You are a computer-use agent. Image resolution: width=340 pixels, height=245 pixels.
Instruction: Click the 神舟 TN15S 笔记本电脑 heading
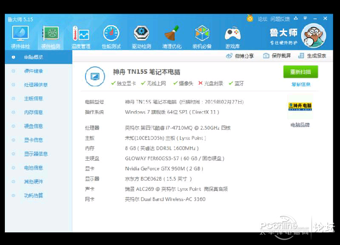(x=147, y=72)
